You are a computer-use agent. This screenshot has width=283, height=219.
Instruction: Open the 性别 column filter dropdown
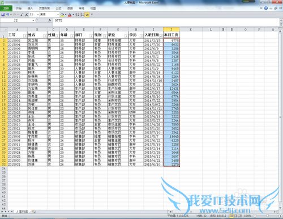tap(57, 36)
